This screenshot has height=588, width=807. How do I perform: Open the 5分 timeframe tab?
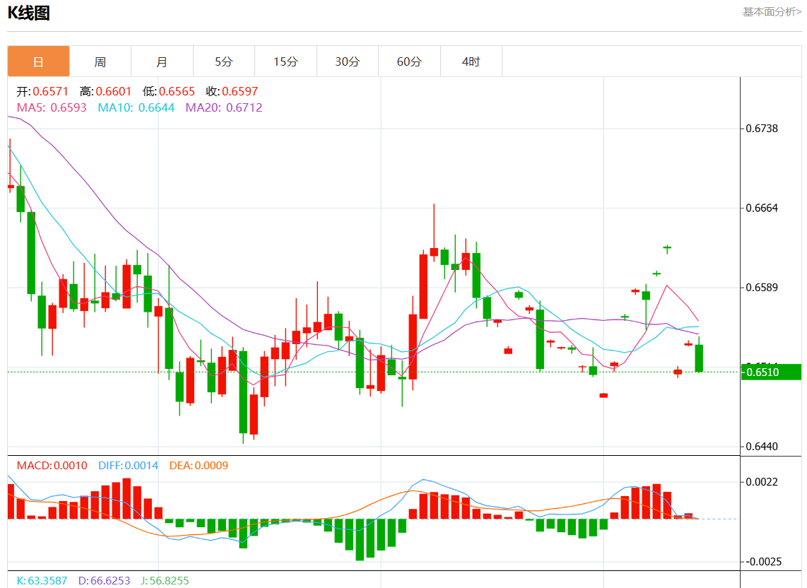tap(223, 61)
